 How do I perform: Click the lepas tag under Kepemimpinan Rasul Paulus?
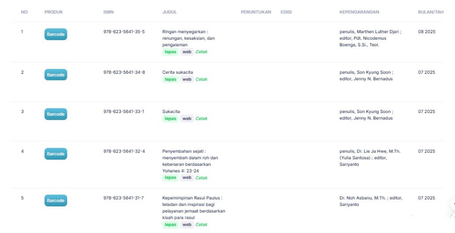171,225
